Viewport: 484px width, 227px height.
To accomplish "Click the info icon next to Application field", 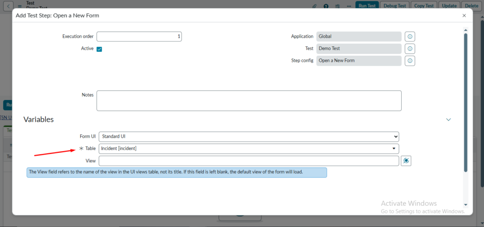I will pyautogui.click(x=410, y=36).
